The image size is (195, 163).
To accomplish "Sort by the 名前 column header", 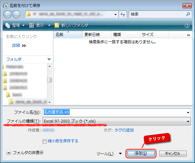I will click(68, 34).
